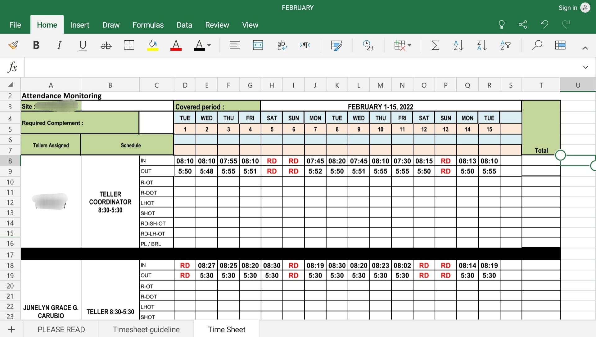Viewport: 596px width, 337px height.
Task: Sort ascending A to Z
Action: 458,45
